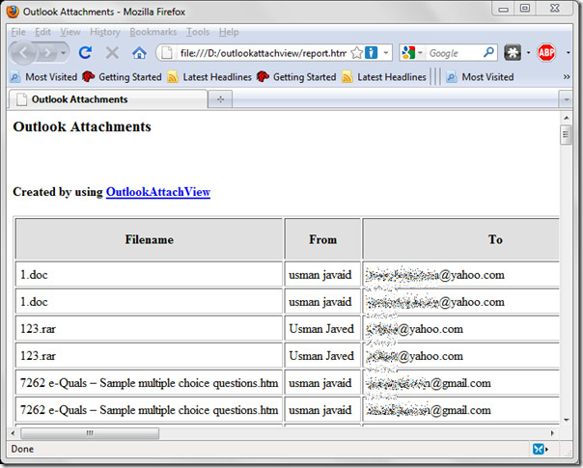This screenshot has height=468, width=583.
Task: Open the toolbar overflow arrow after ABP
Action: point(568,53)
